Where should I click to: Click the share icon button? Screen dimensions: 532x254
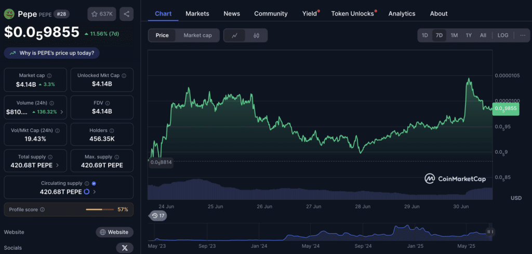(x=127, y=14)
